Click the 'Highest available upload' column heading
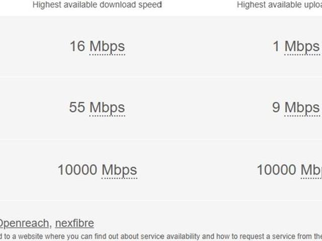The height and width of the screenshot is (241, 322). point(279,5)
